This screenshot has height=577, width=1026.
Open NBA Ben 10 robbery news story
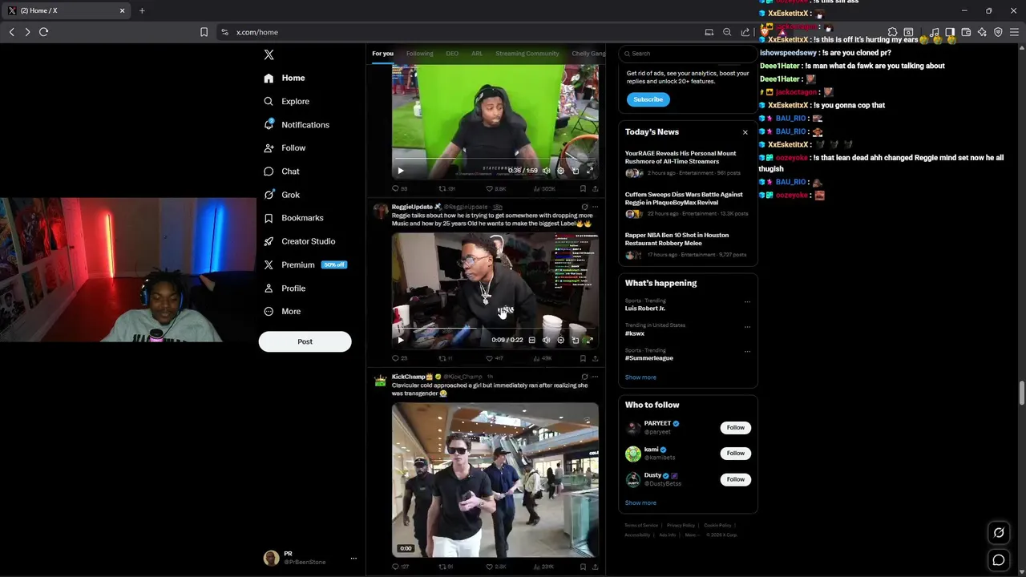point(686,245)
